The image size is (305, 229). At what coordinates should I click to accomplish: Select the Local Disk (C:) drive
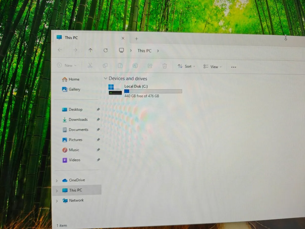(x=136, y=86)
